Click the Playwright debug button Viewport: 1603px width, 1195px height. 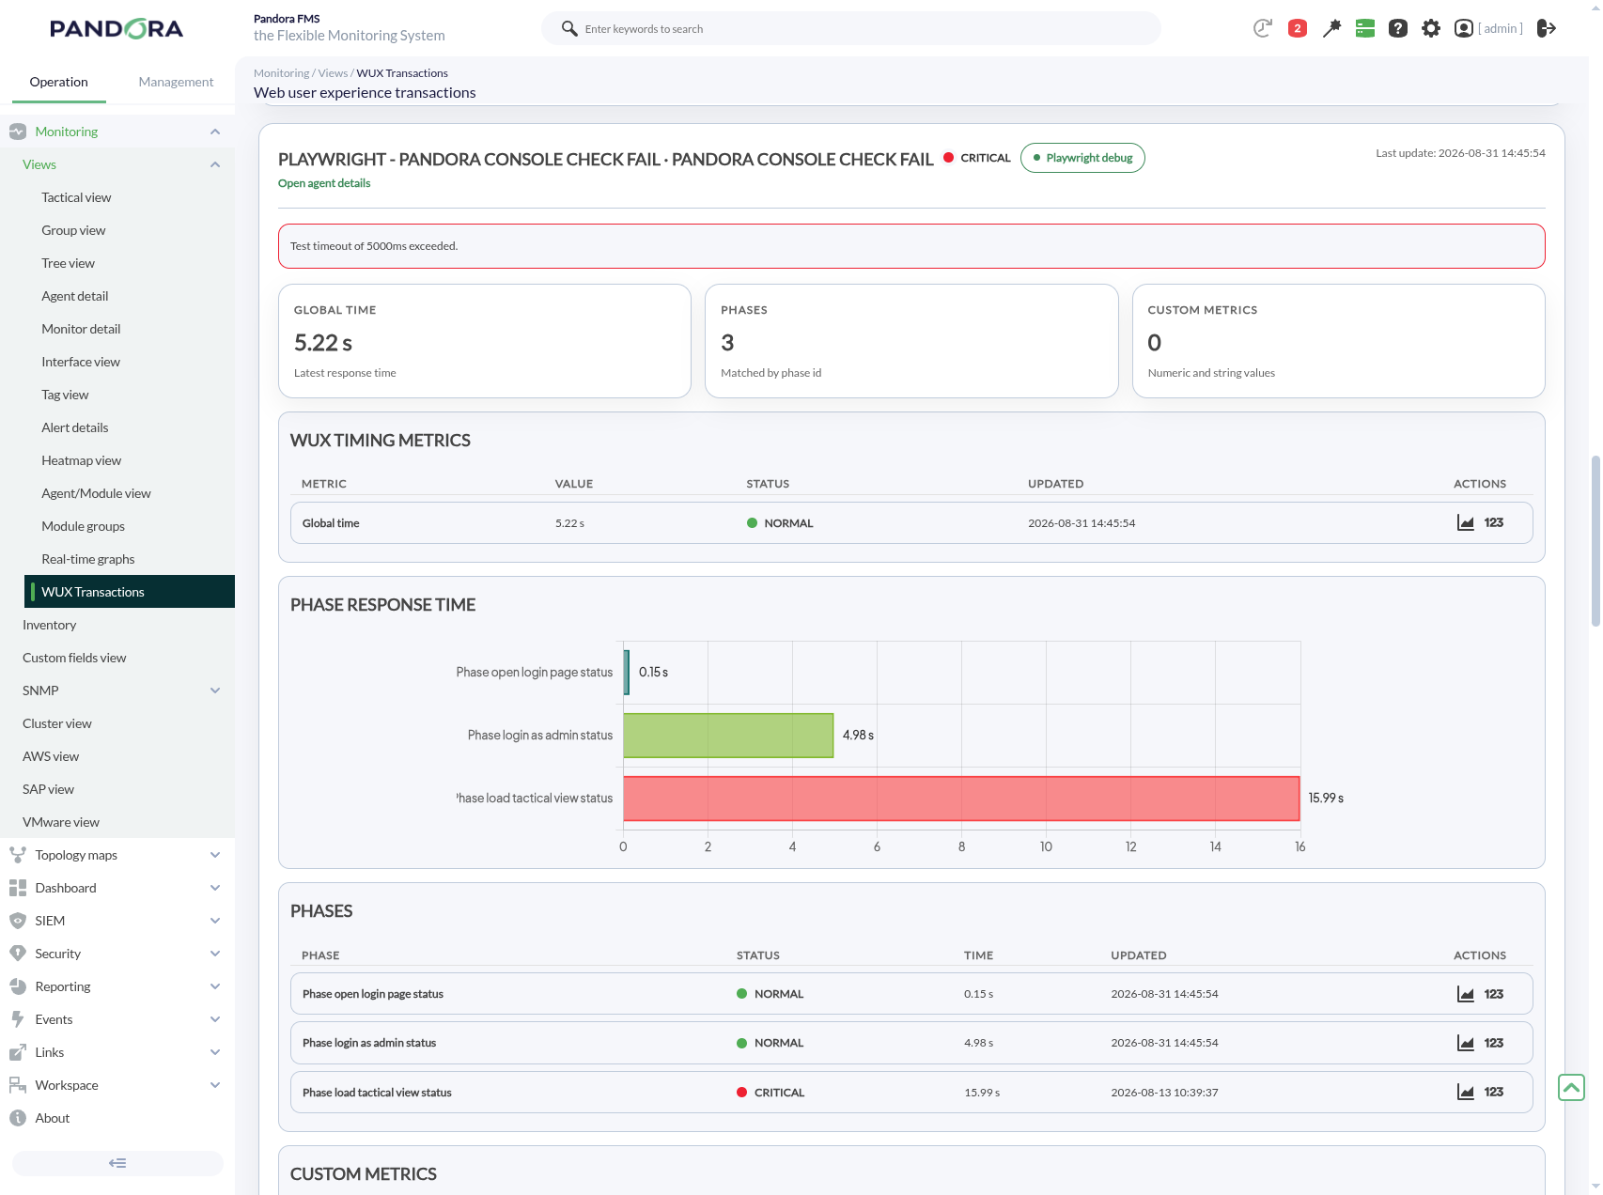[x=1082, y=158]
